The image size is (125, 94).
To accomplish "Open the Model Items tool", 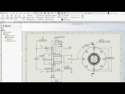I will point(7,17).
